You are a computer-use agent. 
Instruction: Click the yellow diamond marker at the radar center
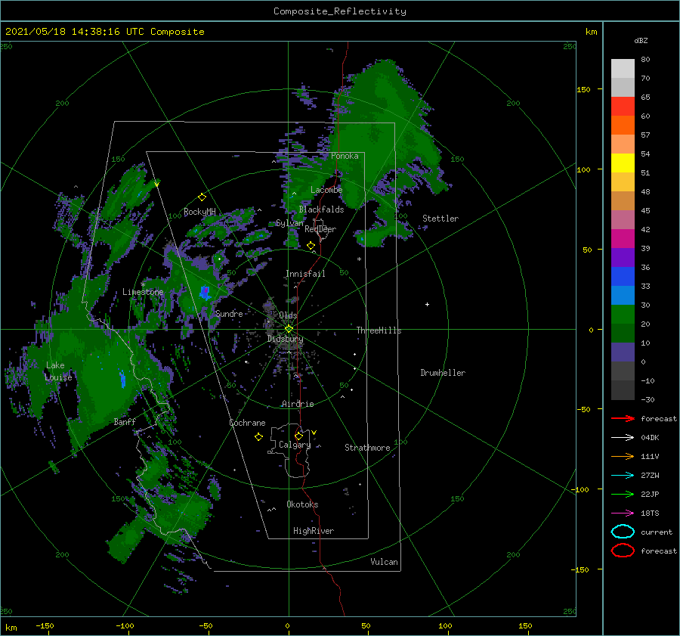(x=289, y=329)
